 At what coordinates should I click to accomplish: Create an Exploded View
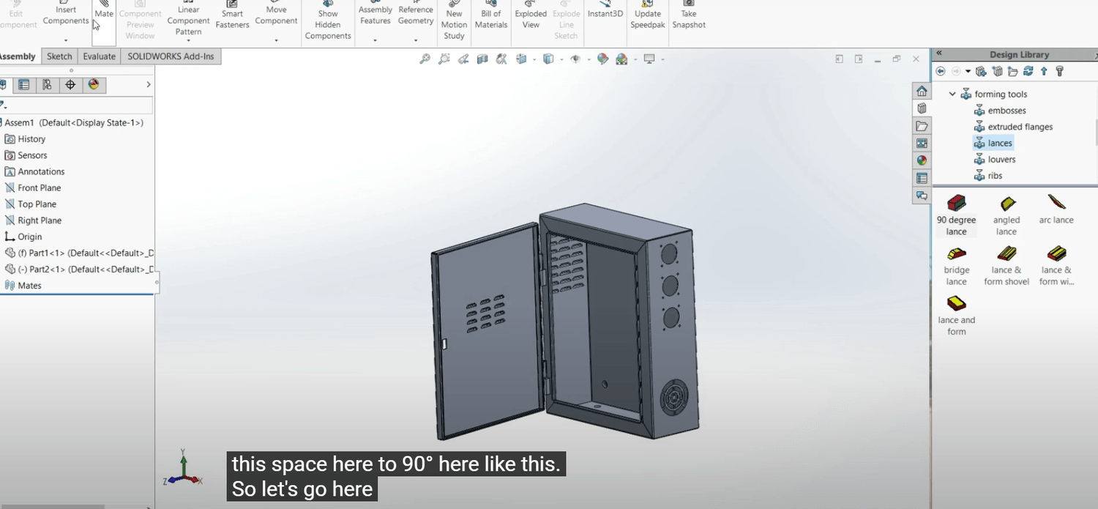tap(531, 18)
